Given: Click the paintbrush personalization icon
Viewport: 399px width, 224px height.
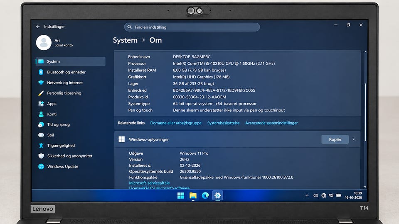Looking at the screenshot, I should coord(41,93).
